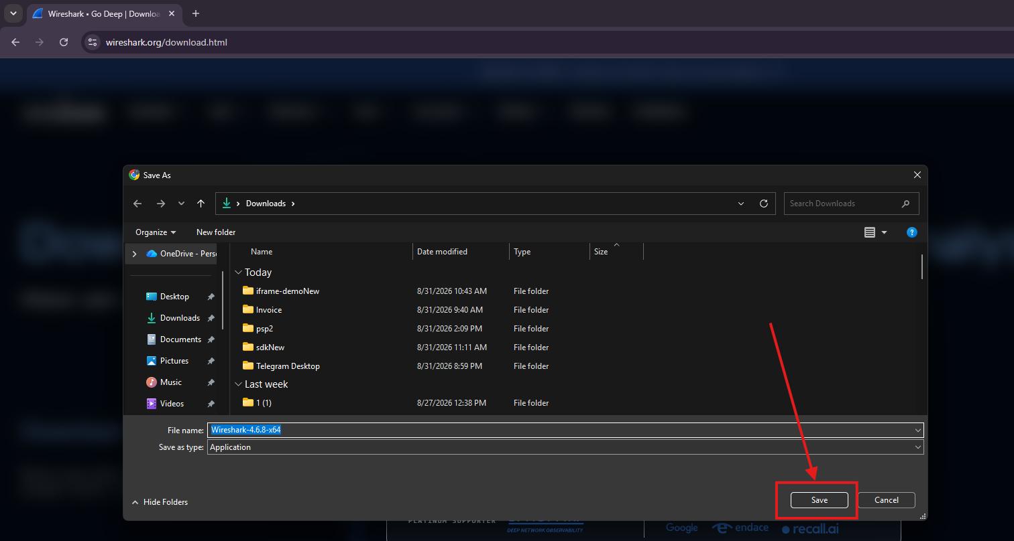Viewport: 1014px width, 541px height.
Task: Click the browser forward arrow
Action: click(40, 42)
